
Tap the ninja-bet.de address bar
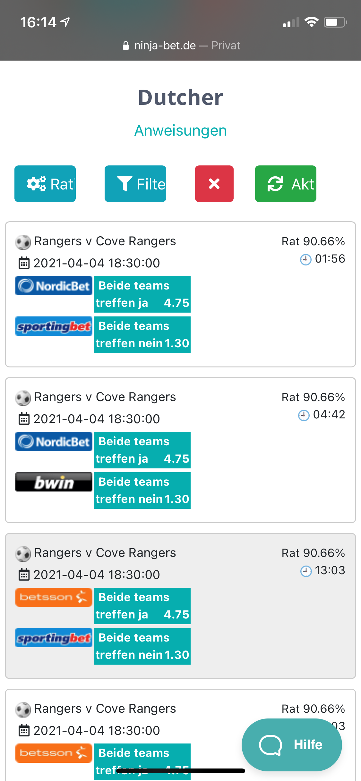181,46
